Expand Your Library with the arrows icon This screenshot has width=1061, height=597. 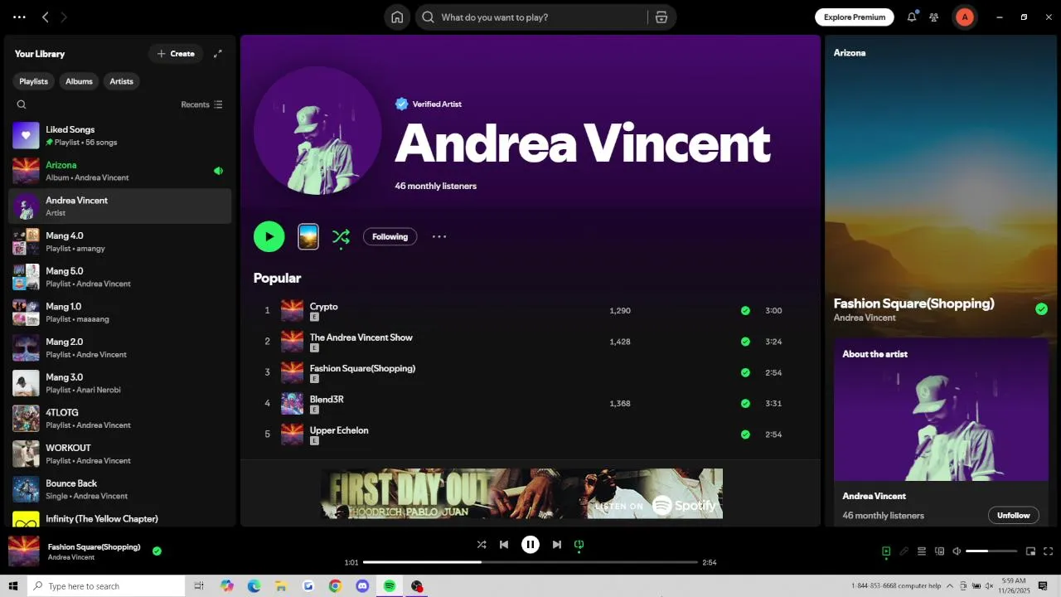click(218, 54)
